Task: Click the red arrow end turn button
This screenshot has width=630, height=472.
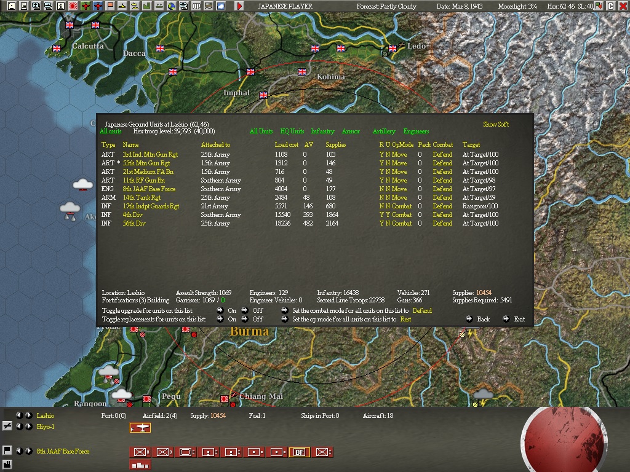Action: tap(239, 6)
